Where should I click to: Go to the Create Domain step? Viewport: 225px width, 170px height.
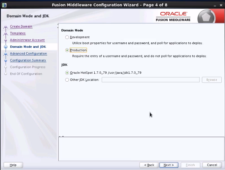(21, 26)
